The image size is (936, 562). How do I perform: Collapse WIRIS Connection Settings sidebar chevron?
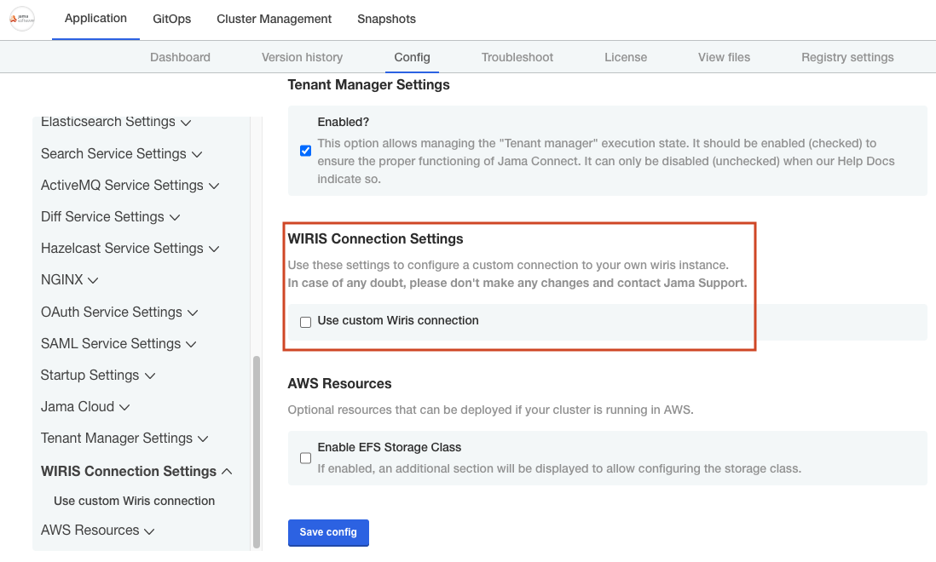(227, 472)
